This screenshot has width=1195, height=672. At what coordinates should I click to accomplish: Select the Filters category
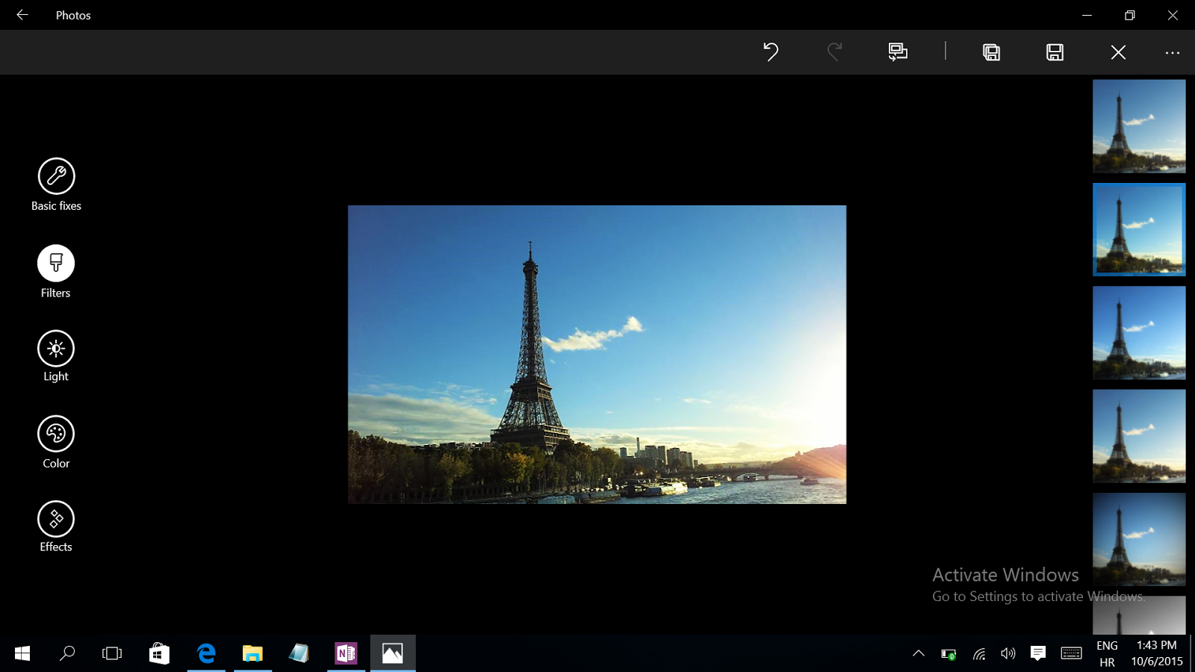56,264
